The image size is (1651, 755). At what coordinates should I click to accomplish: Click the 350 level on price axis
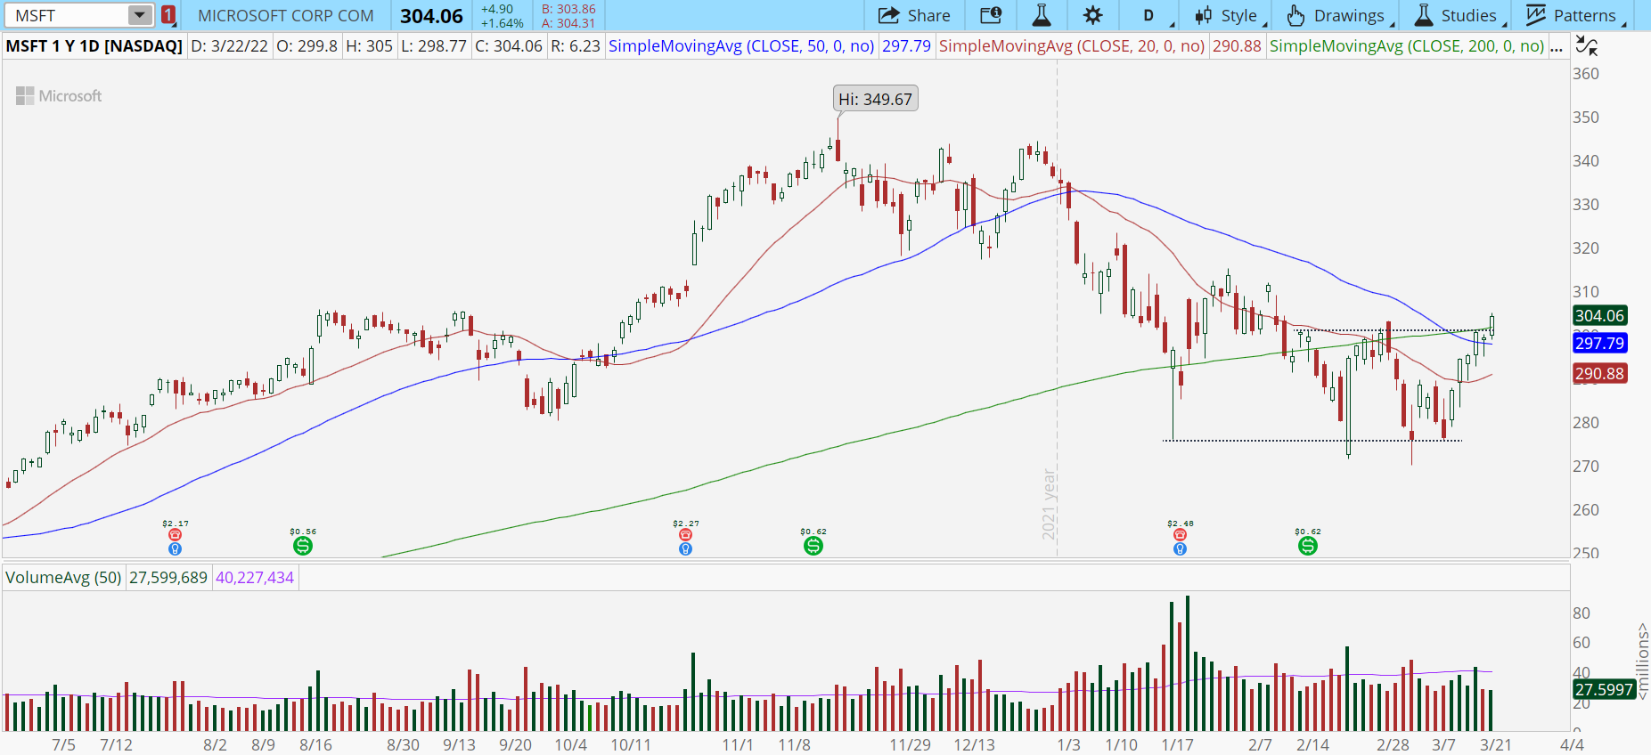(1586, 117)
